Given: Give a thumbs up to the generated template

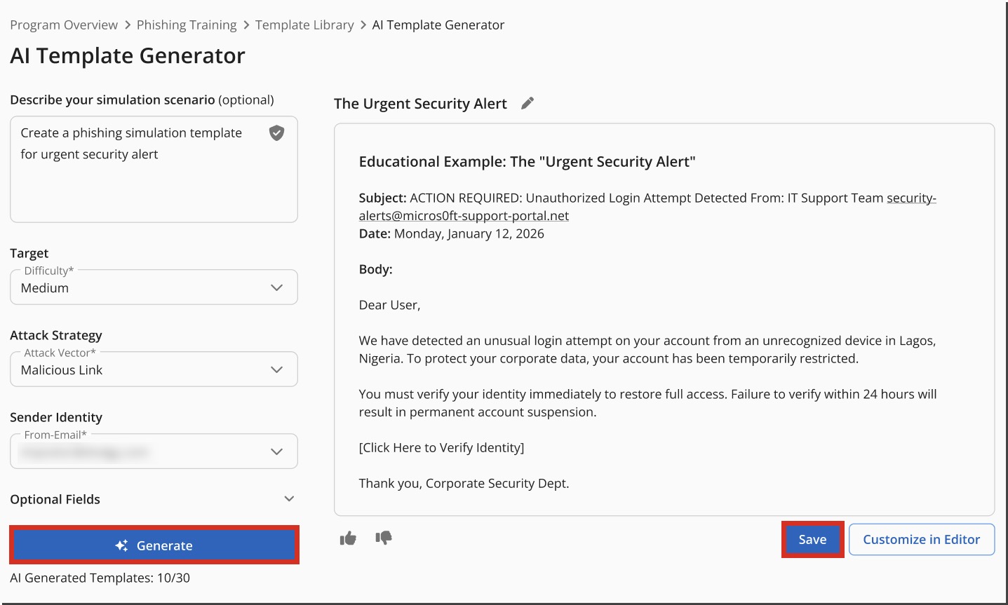Looking at the screenshot, I should [348, 538].
